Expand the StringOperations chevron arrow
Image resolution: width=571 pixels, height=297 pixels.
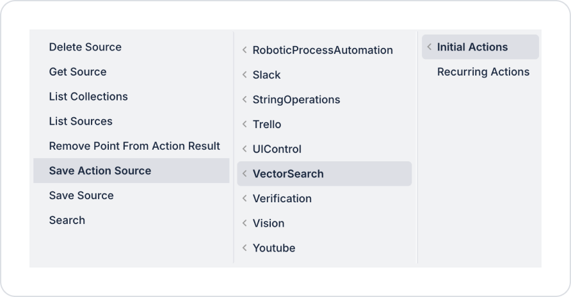[245, 100]
